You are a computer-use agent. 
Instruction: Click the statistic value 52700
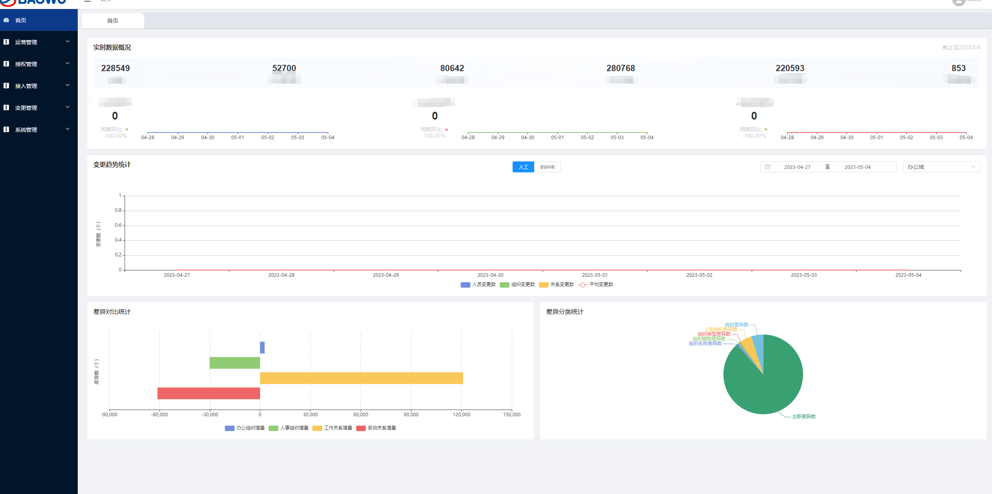click(284, 68)
